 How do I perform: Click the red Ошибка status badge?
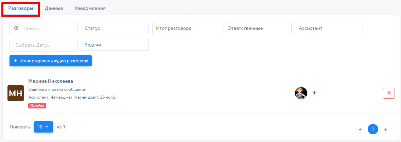click(x=37, y=106)
